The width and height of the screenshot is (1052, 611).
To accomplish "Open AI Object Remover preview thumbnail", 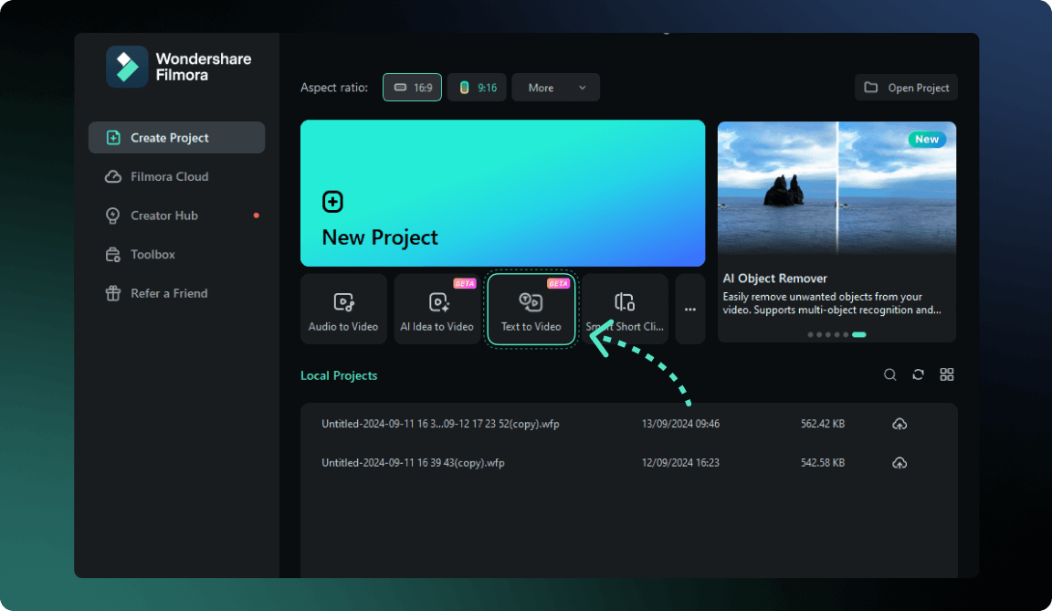I will (836, 188).
